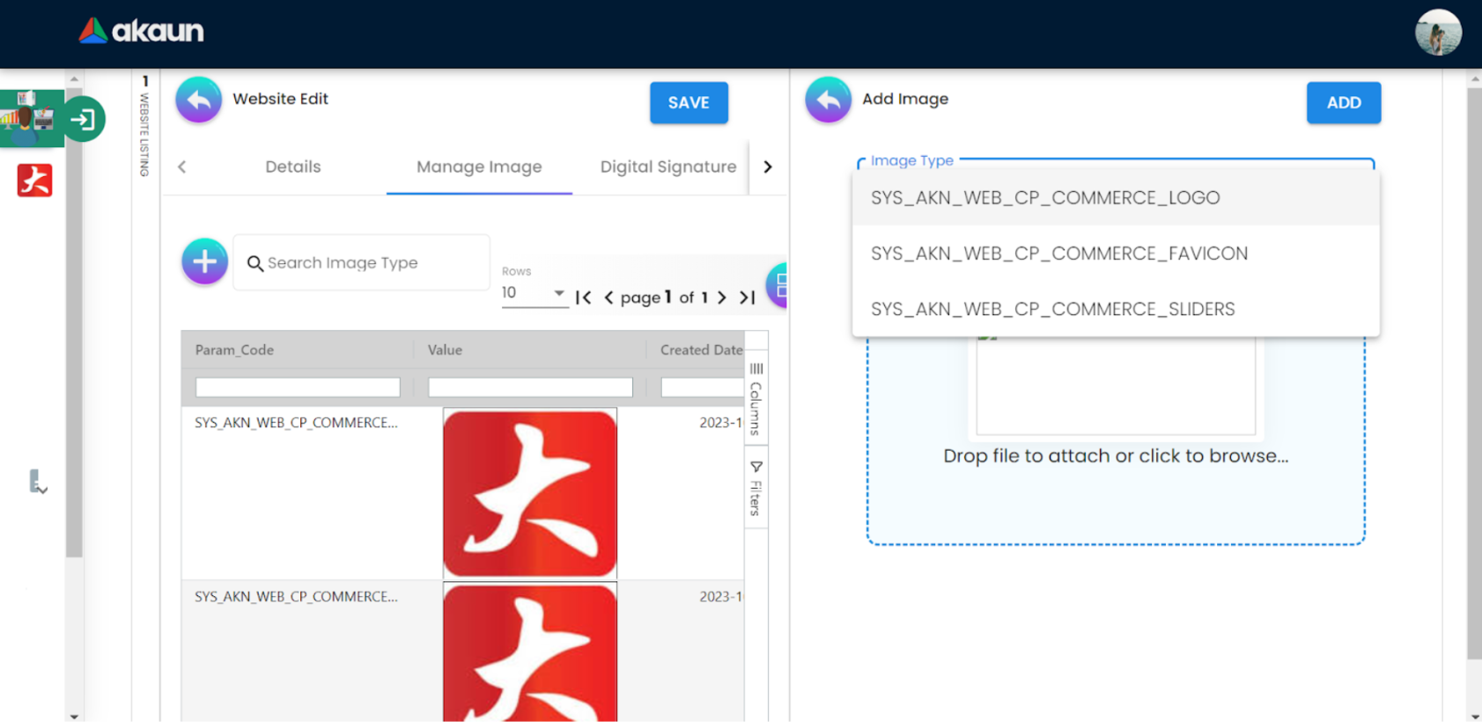Go to the first page of results
Viewport: 1482px width, 722px height.
pyautogui.click(x=583, y=298)
